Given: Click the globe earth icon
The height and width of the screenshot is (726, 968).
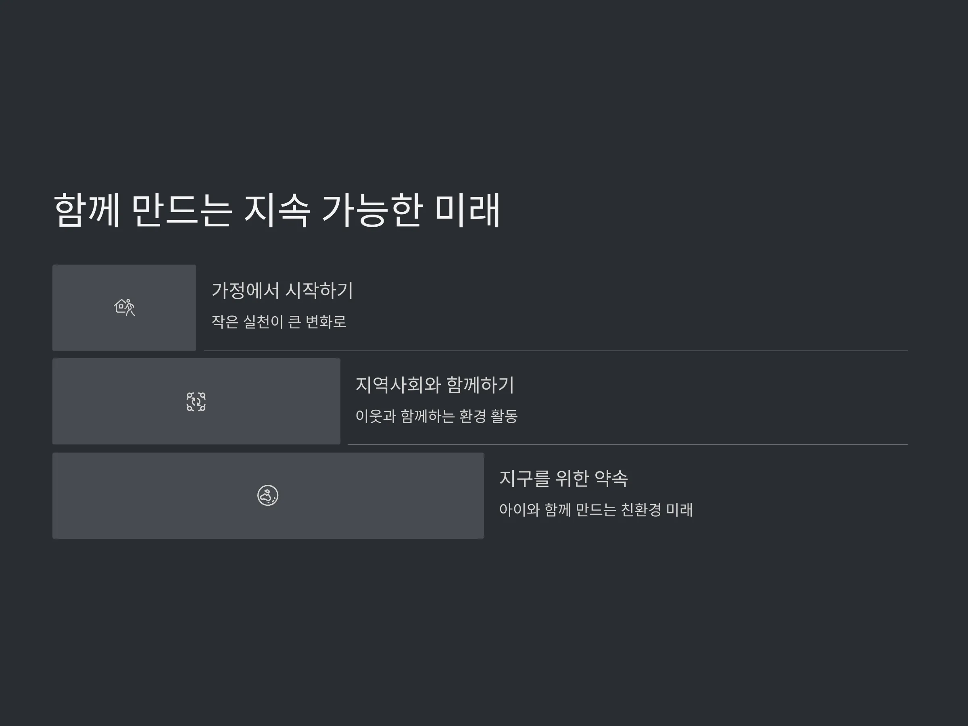Looking at the screenshot, I should click(x=268, y=495).
